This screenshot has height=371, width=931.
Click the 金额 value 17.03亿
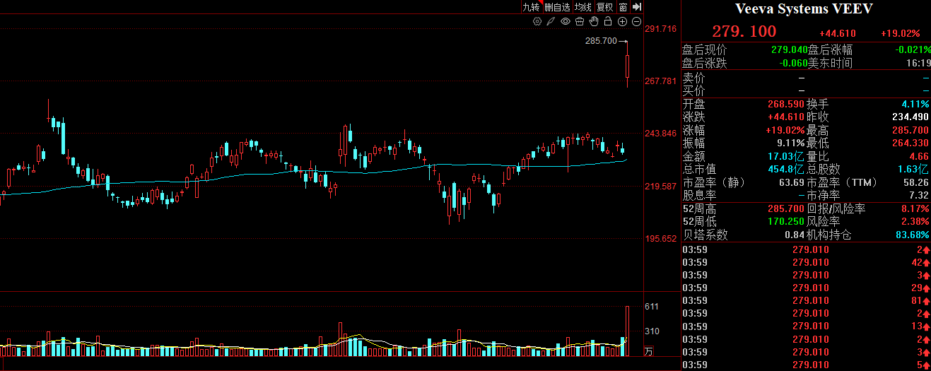tap(785, 156)
